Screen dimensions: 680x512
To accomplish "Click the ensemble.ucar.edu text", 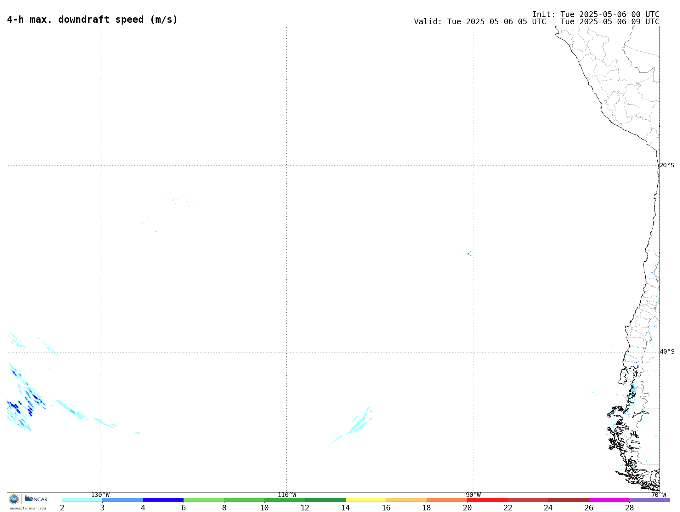I will (x=28, y=508).
